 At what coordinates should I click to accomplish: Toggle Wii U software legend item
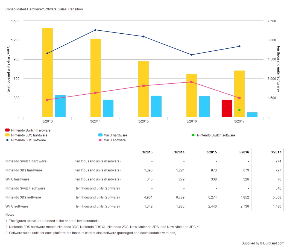pyautogui.click(x=112, y=140)
